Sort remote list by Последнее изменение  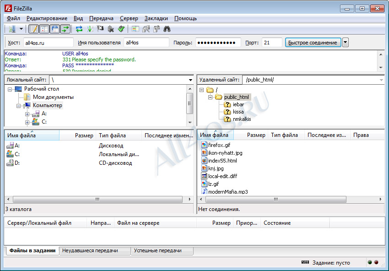tap(327, 135)
